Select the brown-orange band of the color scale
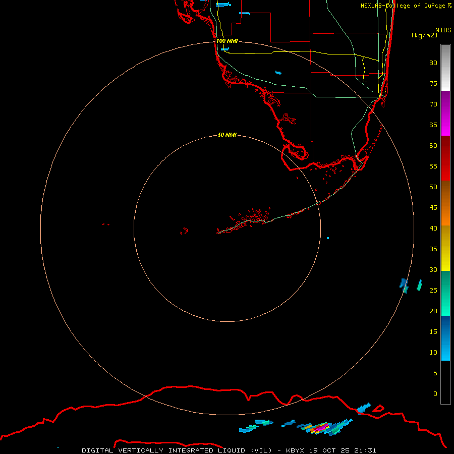 445,203
